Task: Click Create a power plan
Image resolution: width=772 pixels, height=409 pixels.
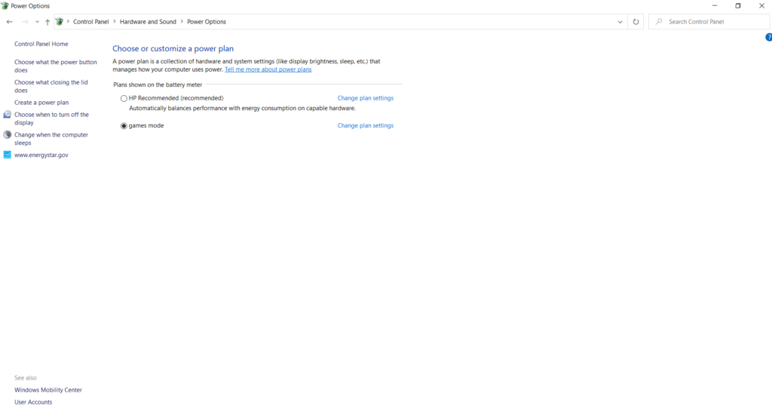Action: click(x=41, y=103)
